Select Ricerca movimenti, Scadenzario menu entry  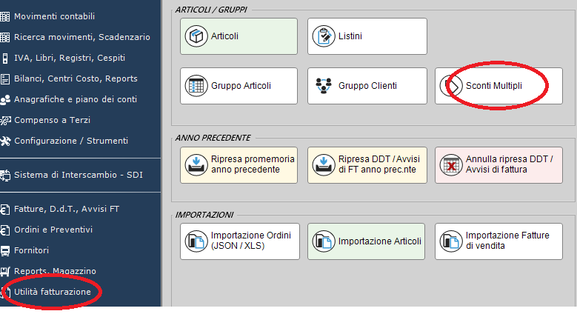[80, 37]
